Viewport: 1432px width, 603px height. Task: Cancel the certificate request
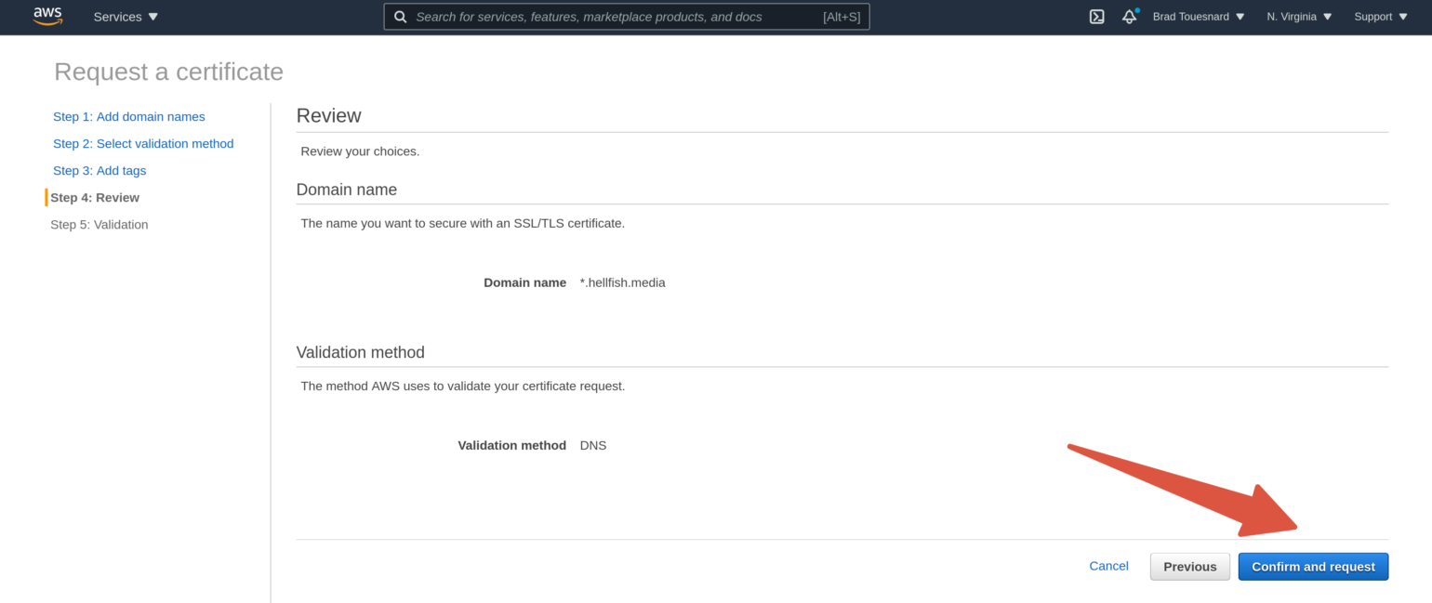tap(1108, 565)
